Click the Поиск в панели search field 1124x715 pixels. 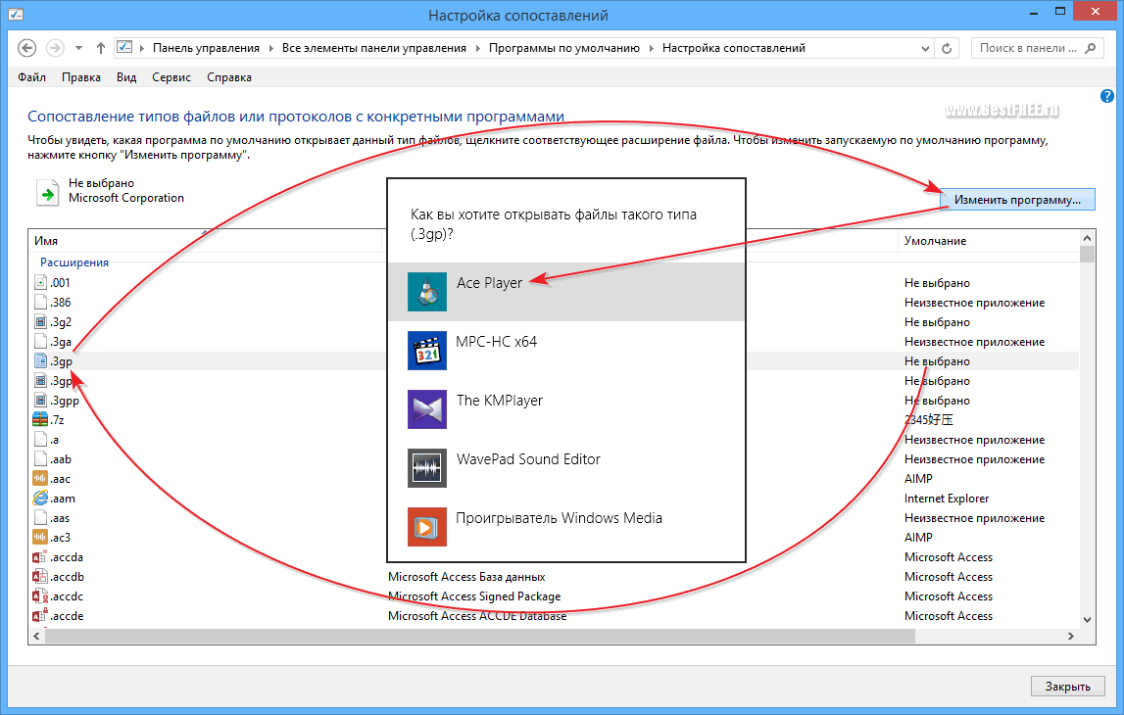[1028, 48]
